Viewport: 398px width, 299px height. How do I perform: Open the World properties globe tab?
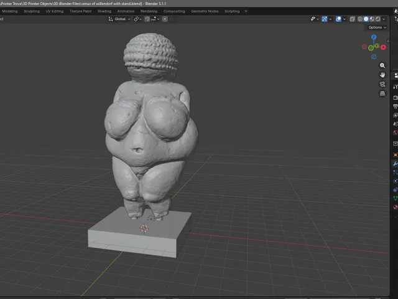pos(395,133)
